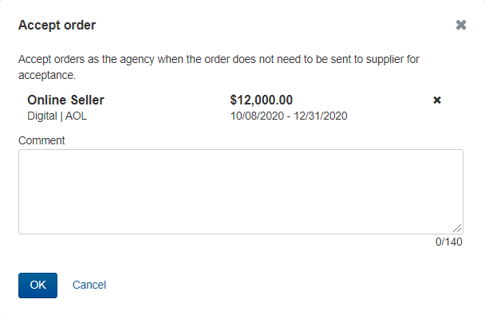Select the Online Seller supplier name
Screen dimensions: 485x315
coord(65,100)
